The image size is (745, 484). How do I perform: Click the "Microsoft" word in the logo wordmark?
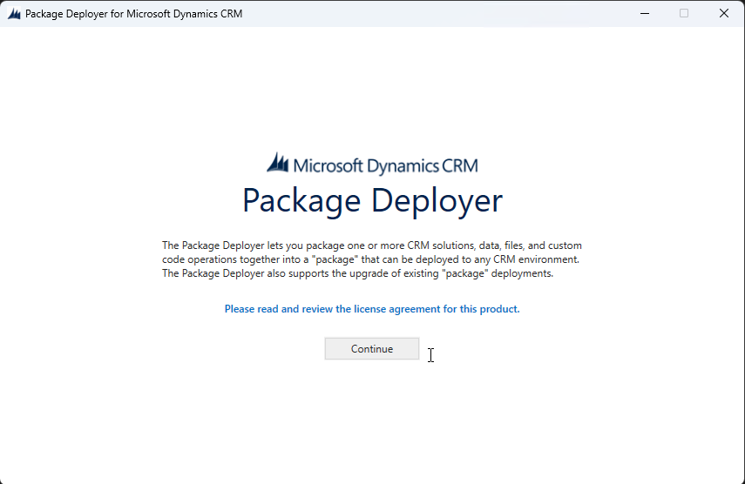point(328,165)
